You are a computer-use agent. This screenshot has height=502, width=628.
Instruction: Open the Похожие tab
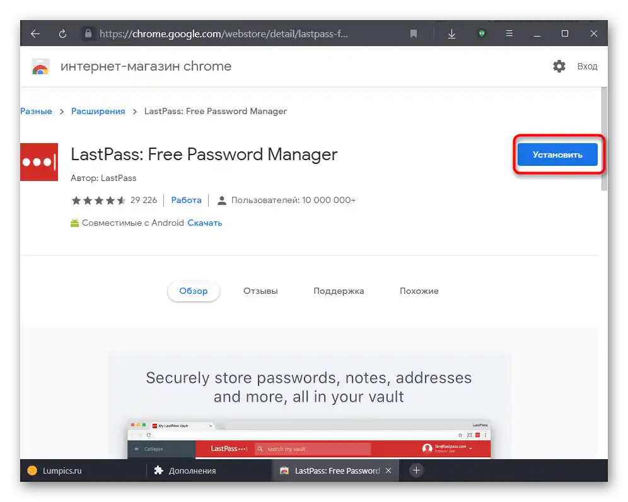419,291
